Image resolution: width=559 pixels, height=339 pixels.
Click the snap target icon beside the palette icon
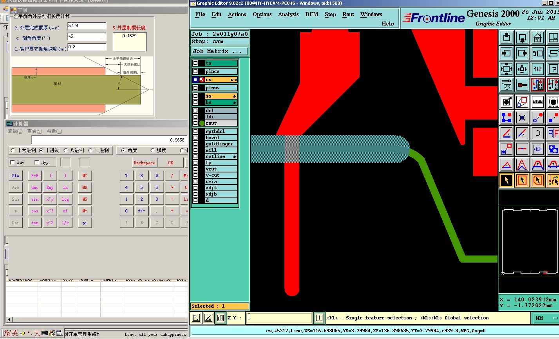pyautogui.click(x=522, y=84)
